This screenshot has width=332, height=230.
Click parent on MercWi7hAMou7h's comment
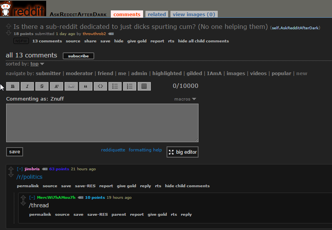point(119,215)
